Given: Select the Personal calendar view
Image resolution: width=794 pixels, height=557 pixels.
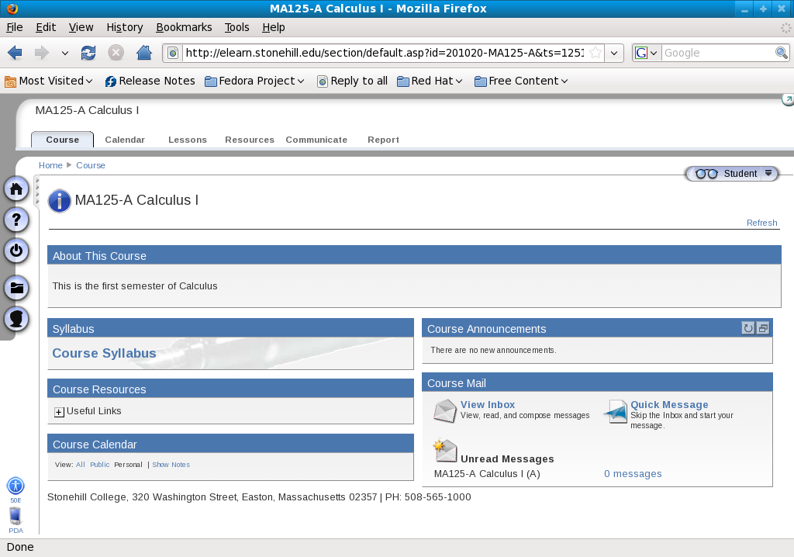Looking at the screenshot, I should tap(128, 465).
